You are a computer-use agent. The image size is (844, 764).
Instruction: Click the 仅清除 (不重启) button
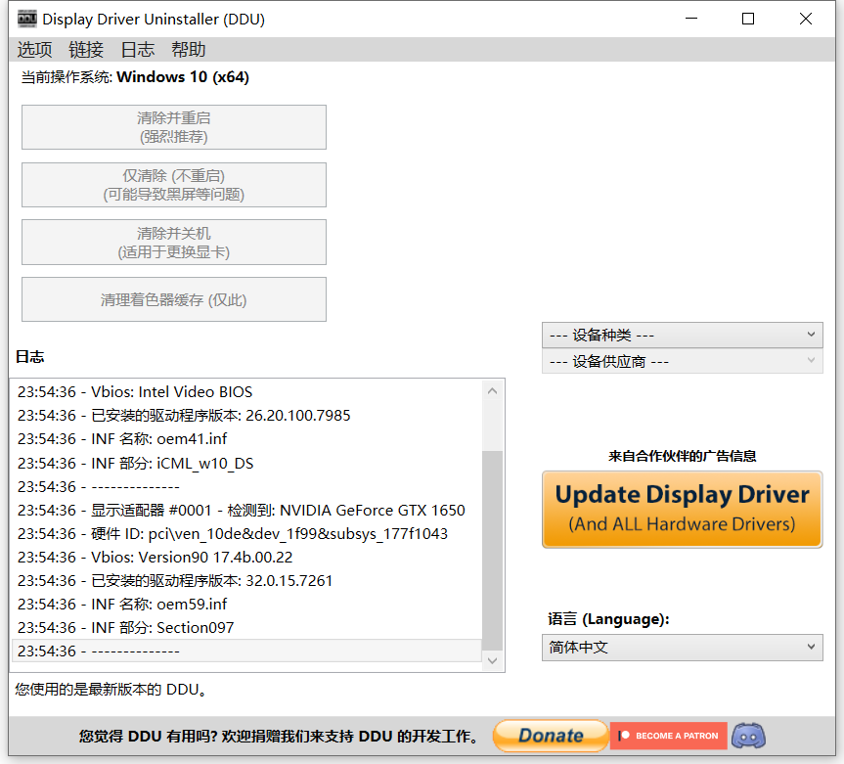coord(174,185)
